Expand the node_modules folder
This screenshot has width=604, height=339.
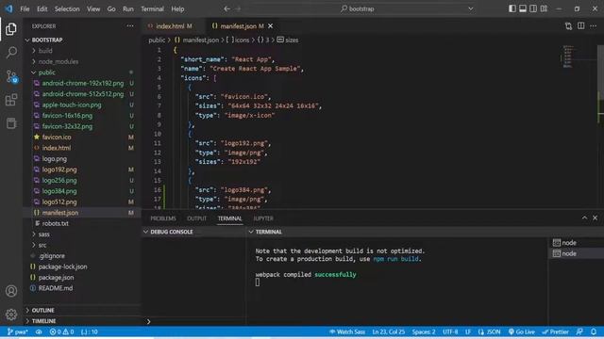tap(82, 61)
